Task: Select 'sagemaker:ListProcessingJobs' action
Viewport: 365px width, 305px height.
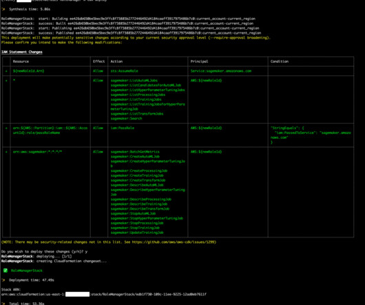Action: 138,95
